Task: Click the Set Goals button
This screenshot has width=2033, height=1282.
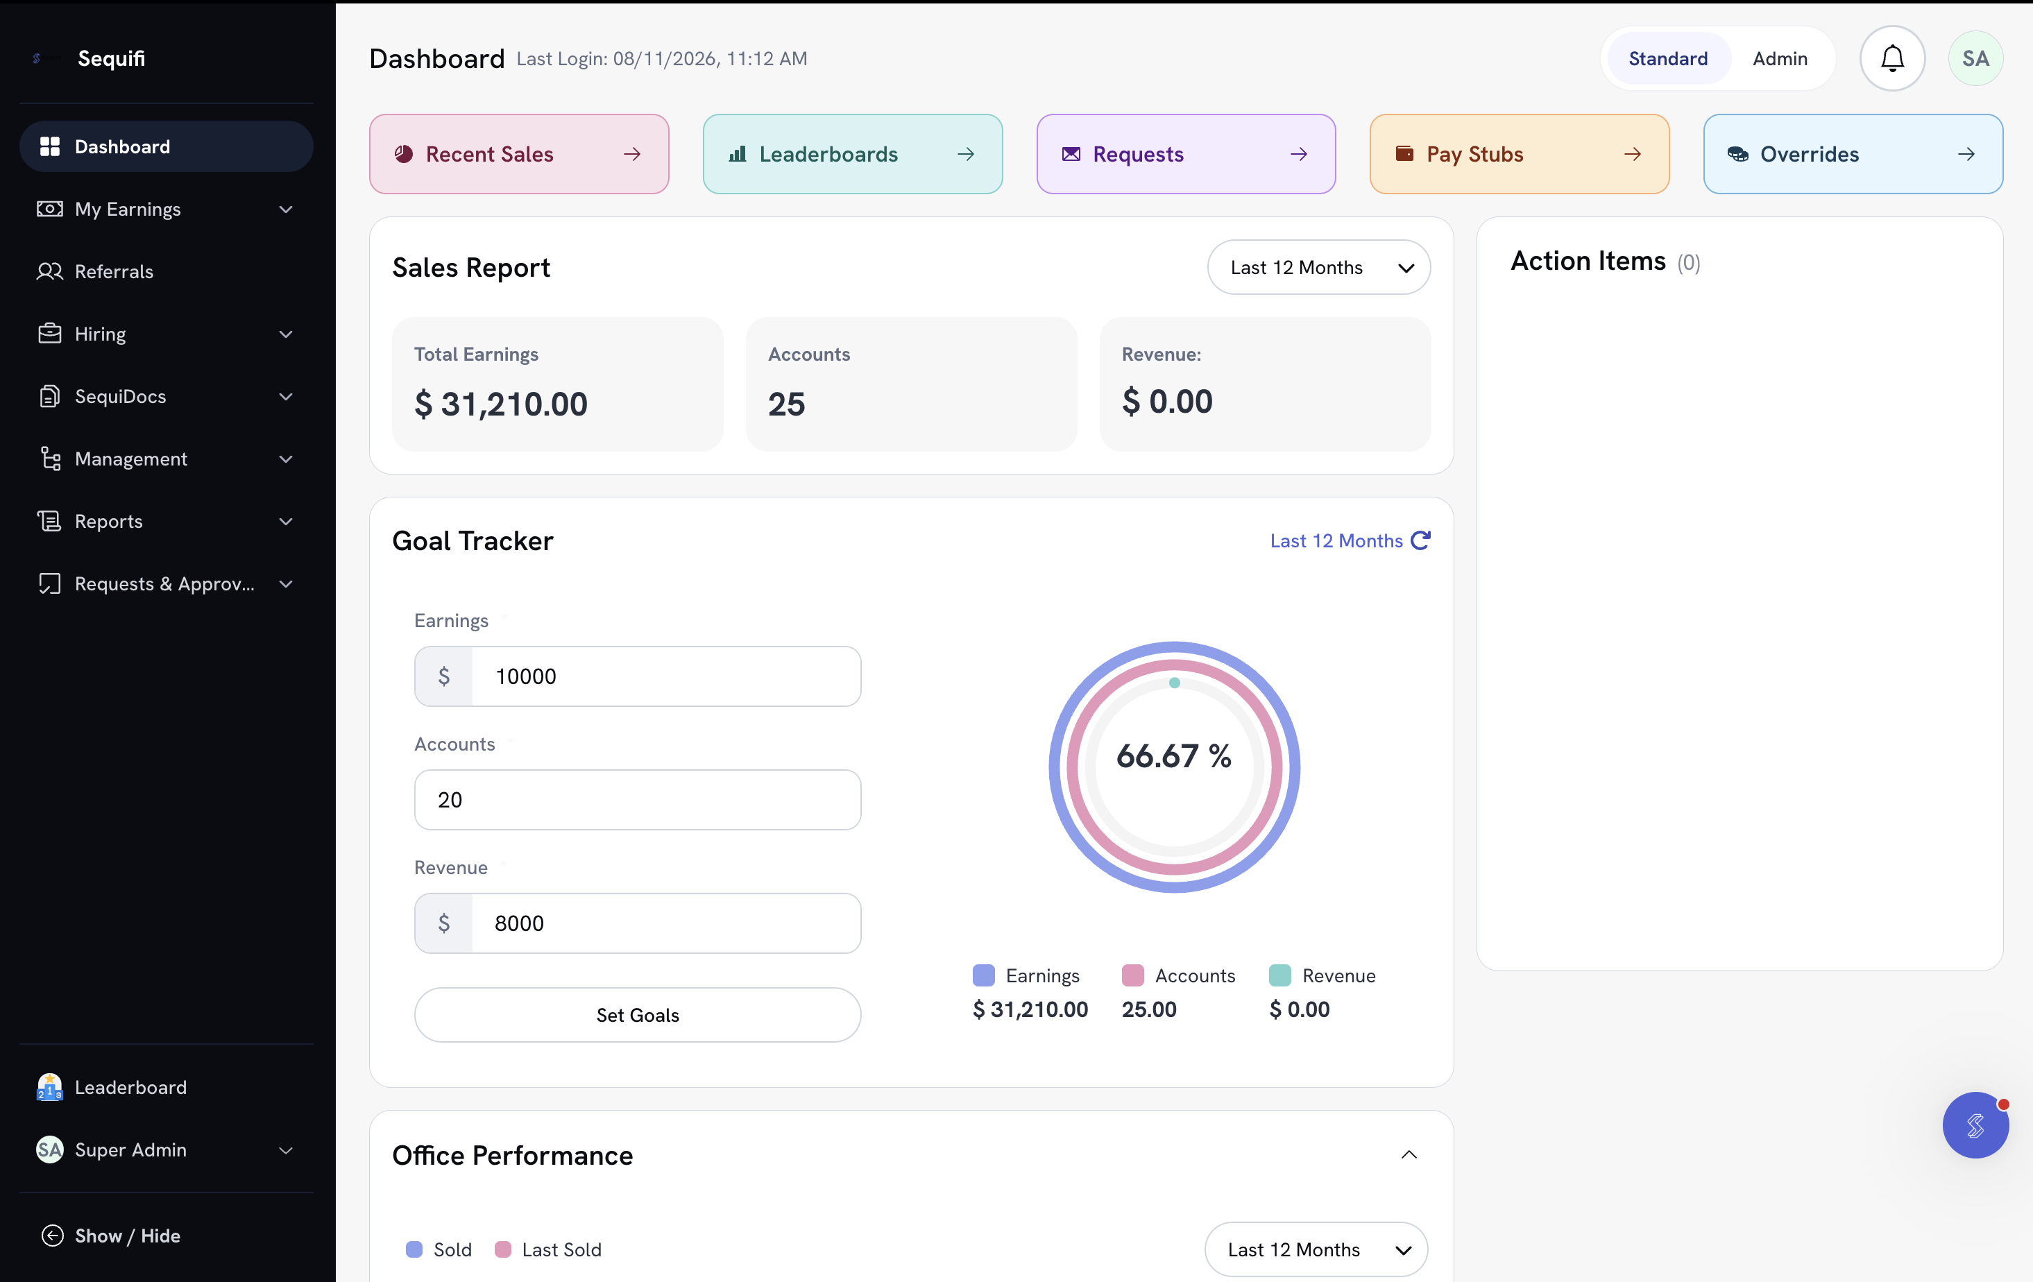Action: 638,1014
